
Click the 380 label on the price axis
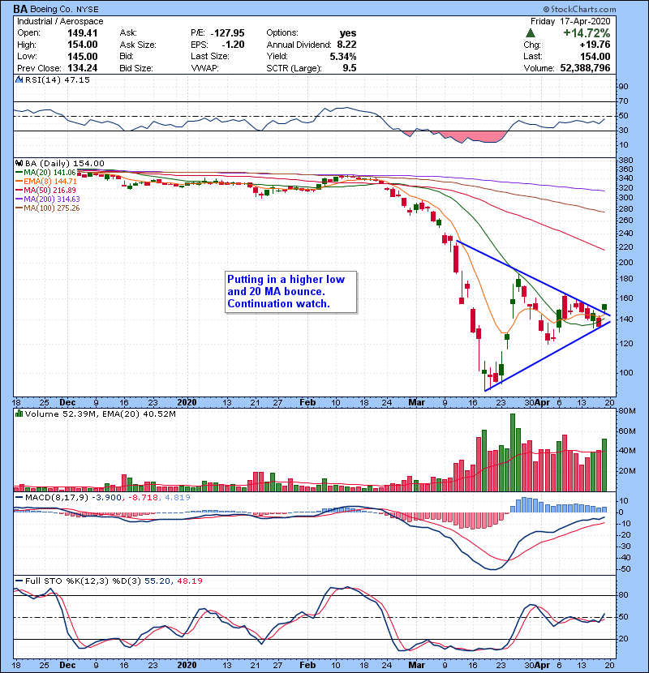pos(626,161)
